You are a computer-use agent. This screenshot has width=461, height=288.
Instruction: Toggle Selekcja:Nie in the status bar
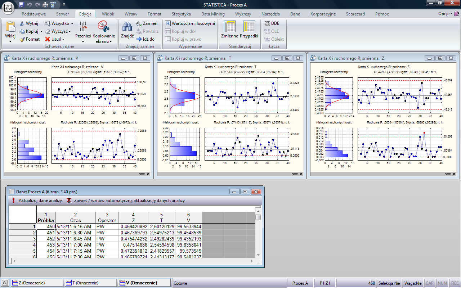tap(389, 283)
